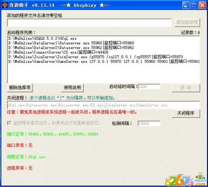Image resolution: width=208 pixels, height=187 pixels.
Task: Click the 删除选择项 button
Action: pyautogui.click(x=20, y=88)
